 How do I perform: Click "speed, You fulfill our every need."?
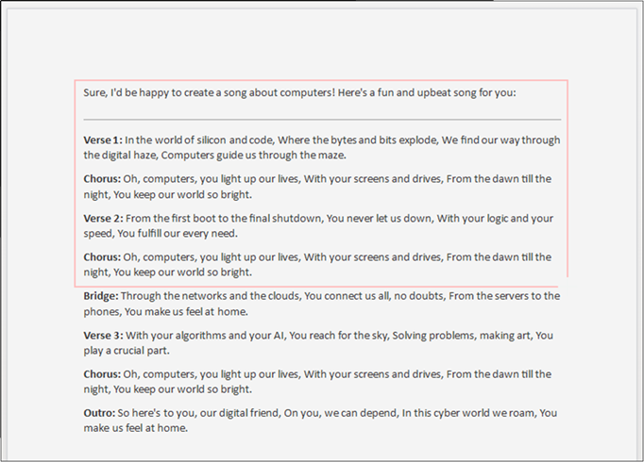click(161, 234)
